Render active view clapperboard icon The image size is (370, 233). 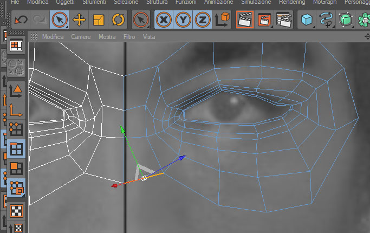pyautogui.click(x=245, y=20)
